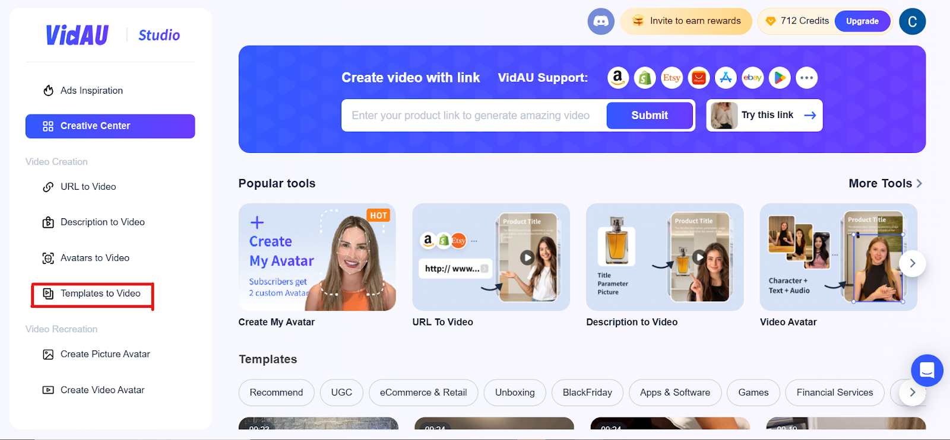The height and width of the screenshot is (440, 950).
Task: Select the Games template filter
Action: pos(753,393)
